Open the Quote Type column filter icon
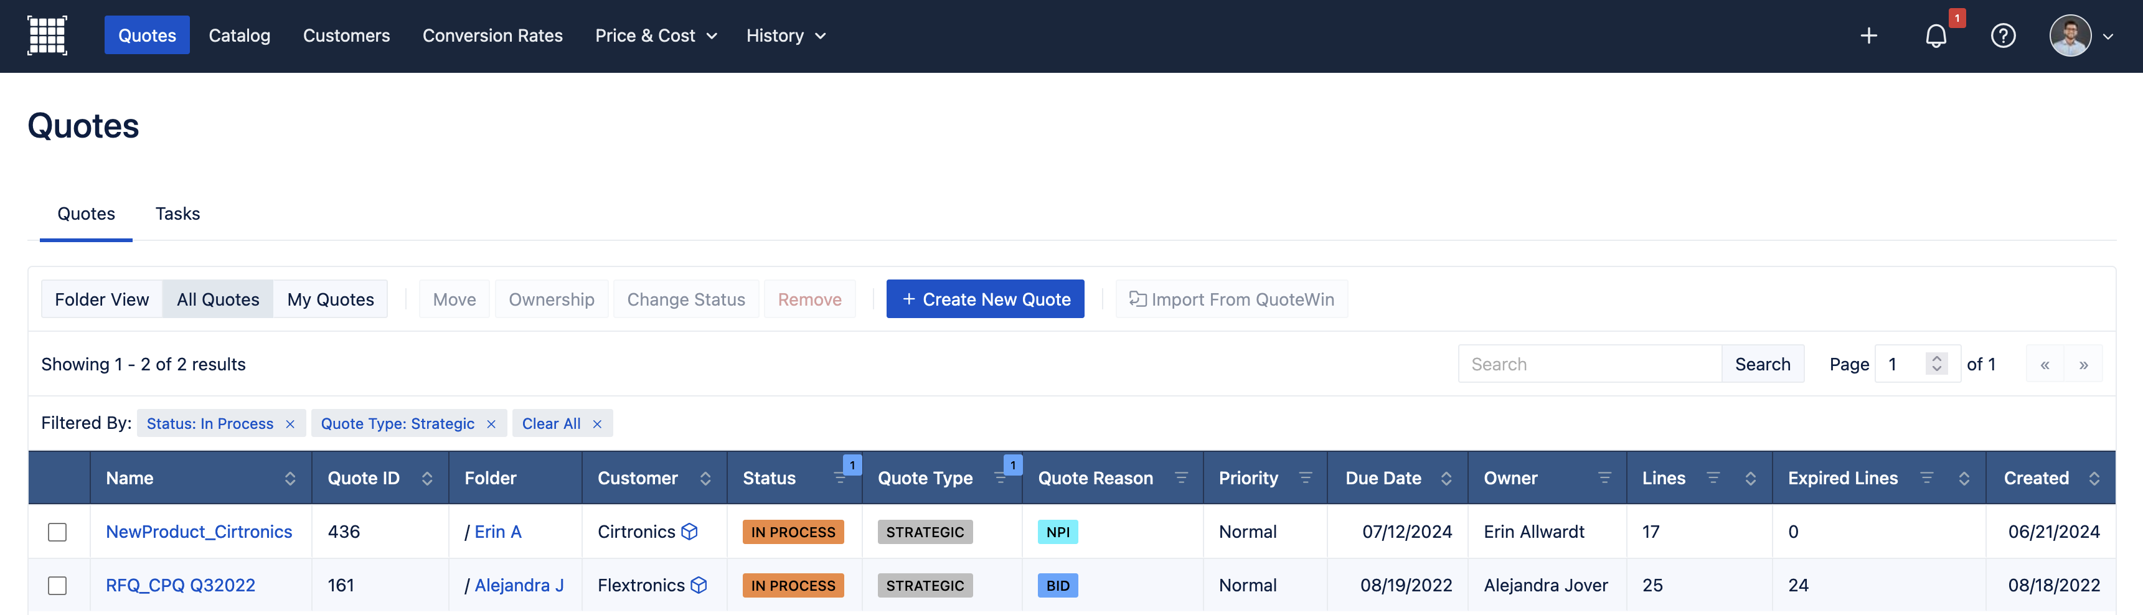 [1001, 477]
